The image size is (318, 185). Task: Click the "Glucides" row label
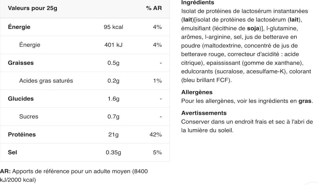21,99
